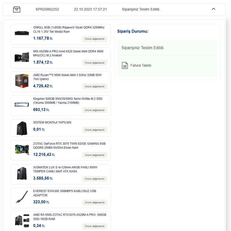Open ZOTAC GeForce RTX 3070 title
The height and width of the screenshot is (231, 231).
tap(69, 146)
